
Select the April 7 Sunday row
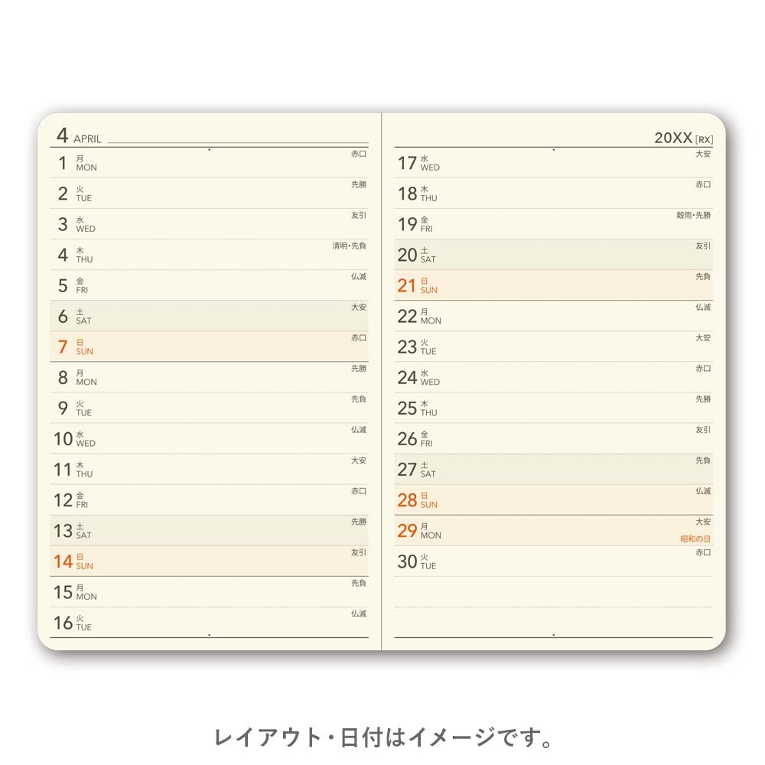point(209,347)
